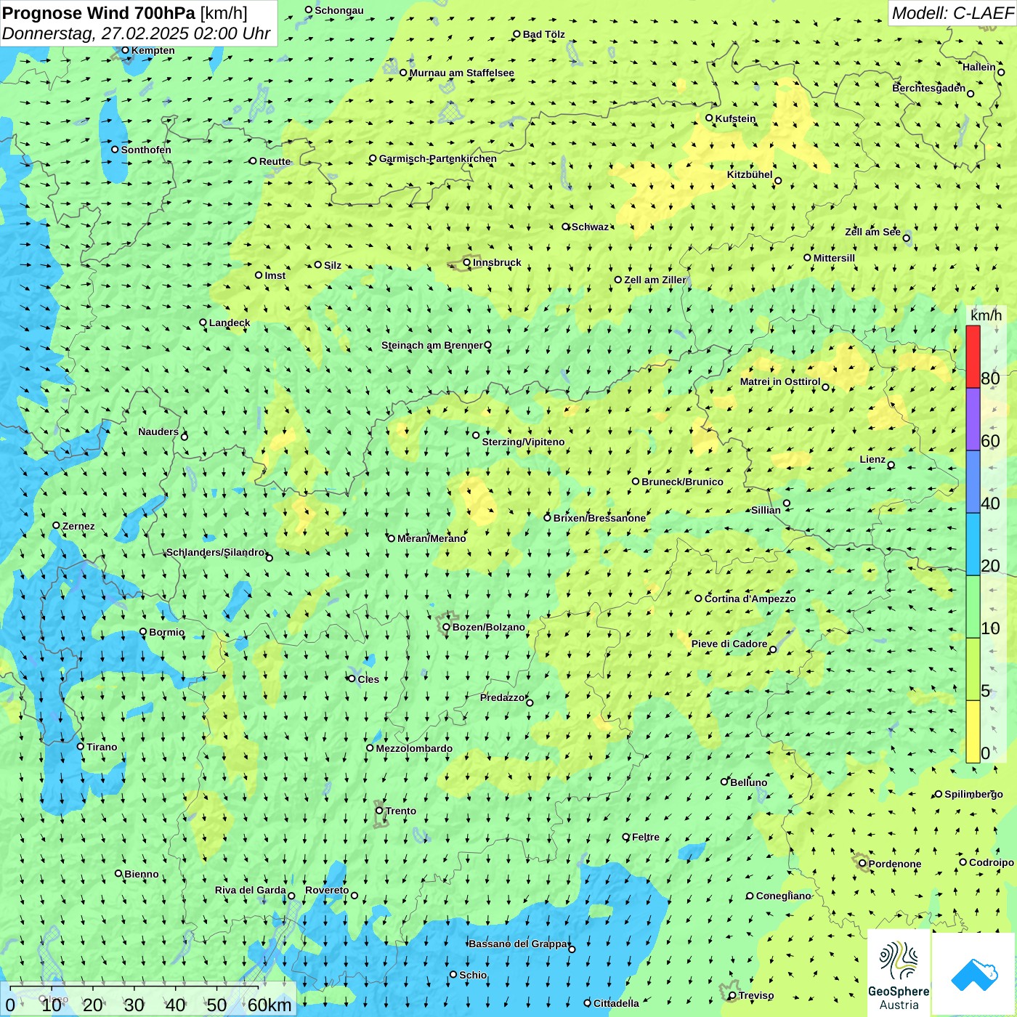Click the Bienno label
Viewport: 1017px width, 1017px height.
pos(141,874)
